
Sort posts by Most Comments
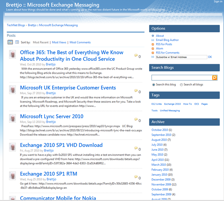80,42
